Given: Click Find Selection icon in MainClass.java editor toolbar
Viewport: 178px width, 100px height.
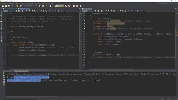Looking at the screenshot, I should [x=27, y=11].
